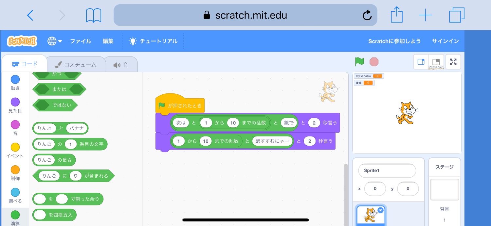The image size is (491, 226).
Task: Click the cat sprite on the stage
Action: (x=406, y=113)
